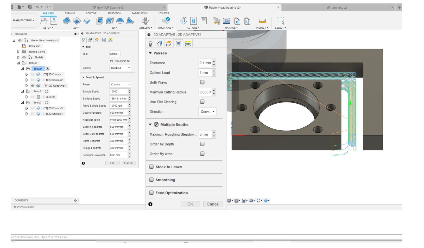Switch to New TOP Bearing v2 document tab
Viewport: 424px width, 248px height.
(x=110, y=8)
